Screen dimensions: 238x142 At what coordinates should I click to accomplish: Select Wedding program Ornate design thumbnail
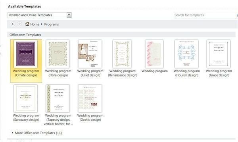26,54
